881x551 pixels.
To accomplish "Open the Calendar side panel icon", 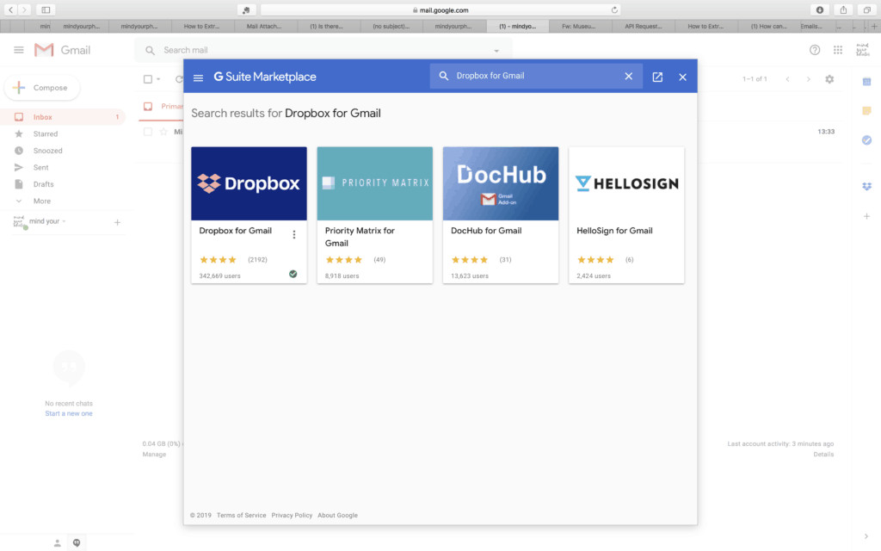I will click(867, 82).
